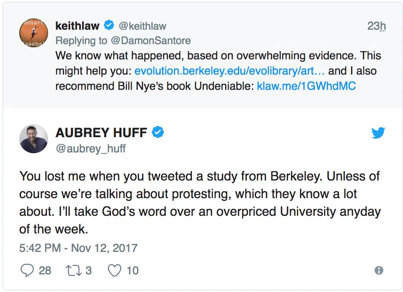This screenshot has height=292, width=403.
Task: Follow the klaw.me/1GWhdMC link
Action: coord(306,86)
